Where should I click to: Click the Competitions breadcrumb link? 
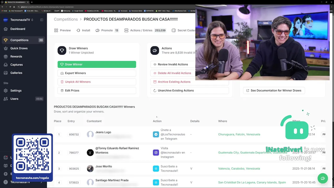[66, 19]
